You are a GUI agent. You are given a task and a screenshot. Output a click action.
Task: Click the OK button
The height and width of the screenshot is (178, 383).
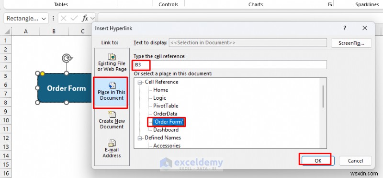tap(318, 161)
